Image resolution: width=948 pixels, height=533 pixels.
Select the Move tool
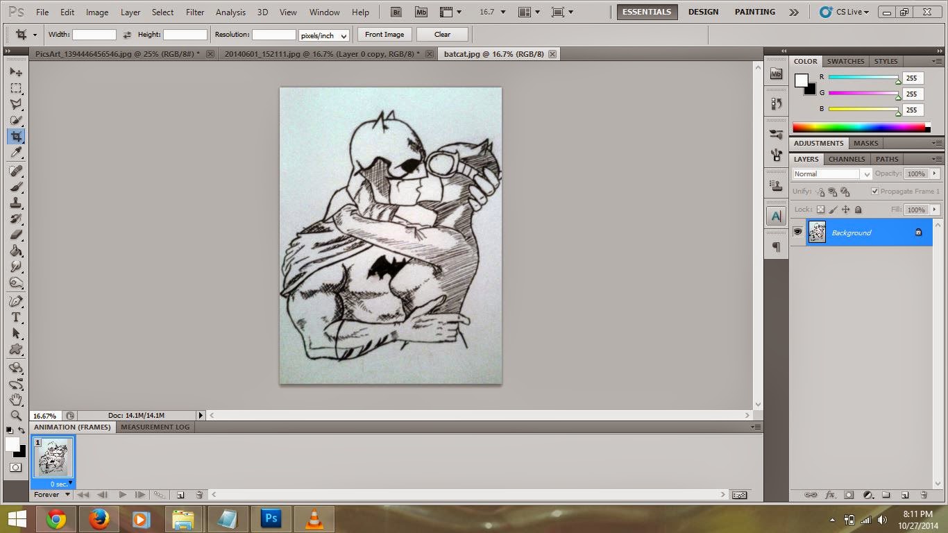[16, 72]
